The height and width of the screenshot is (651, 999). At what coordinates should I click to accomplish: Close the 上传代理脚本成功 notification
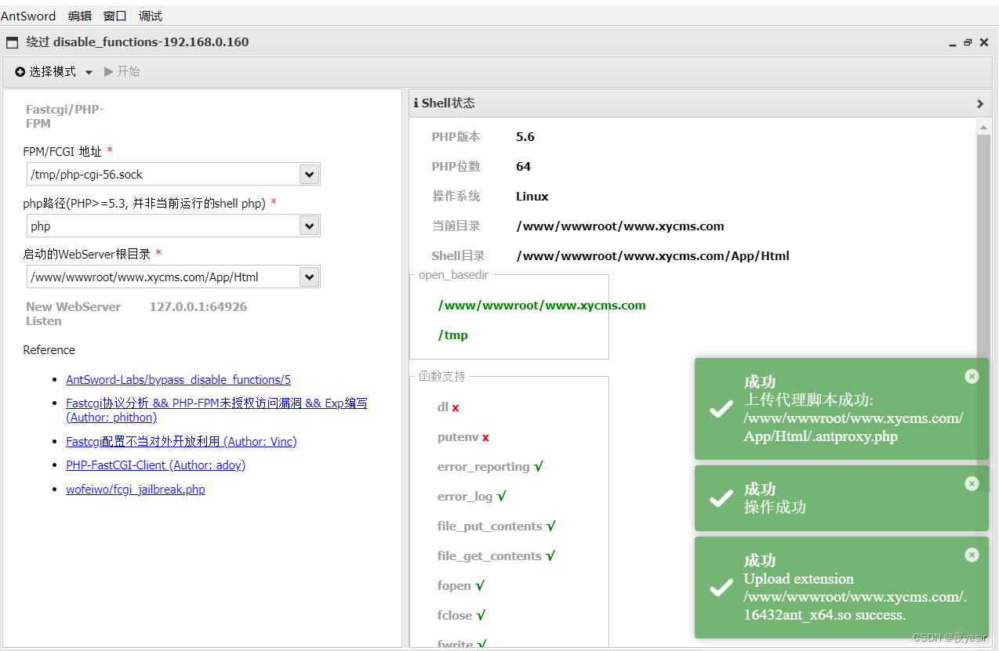click(x=972, y=376)
